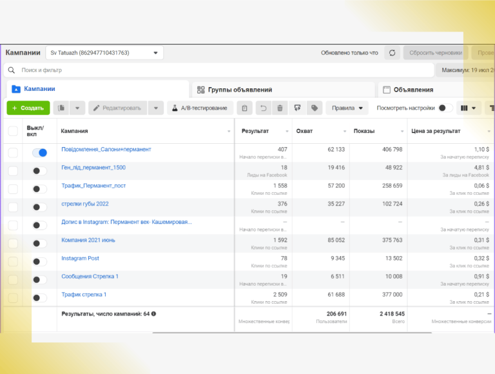Open стрелки губы 2022 campaign link
The height and width of the screenshot is (374, 495).
click(85, 204)
